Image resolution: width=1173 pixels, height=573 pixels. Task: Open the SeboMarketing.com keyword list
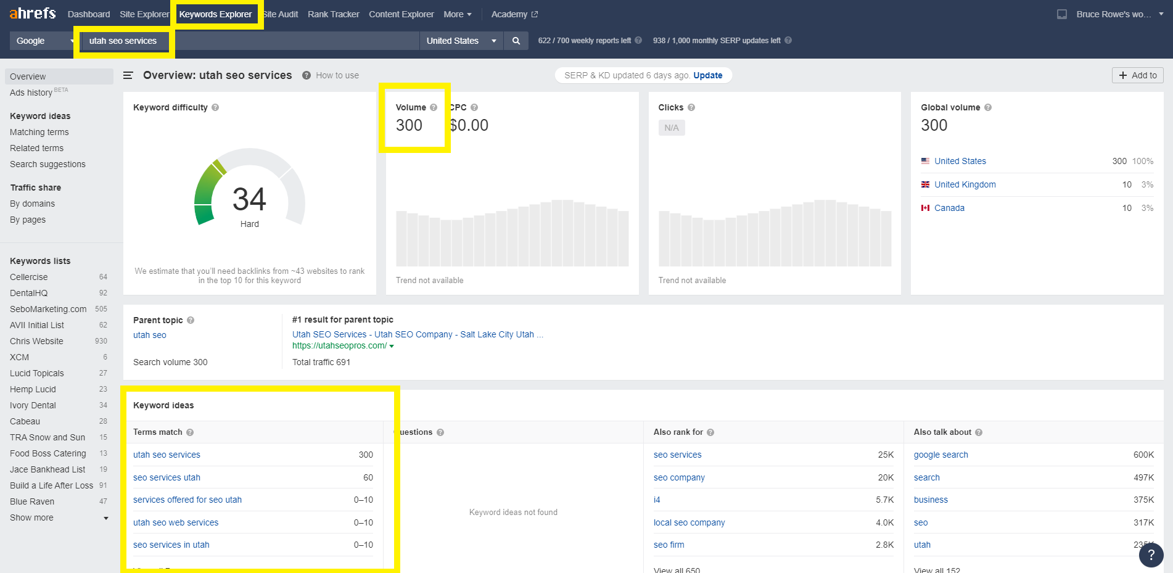[48, 309]
